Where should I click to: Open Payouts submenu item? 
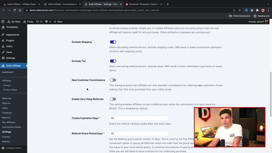point(6,103)
